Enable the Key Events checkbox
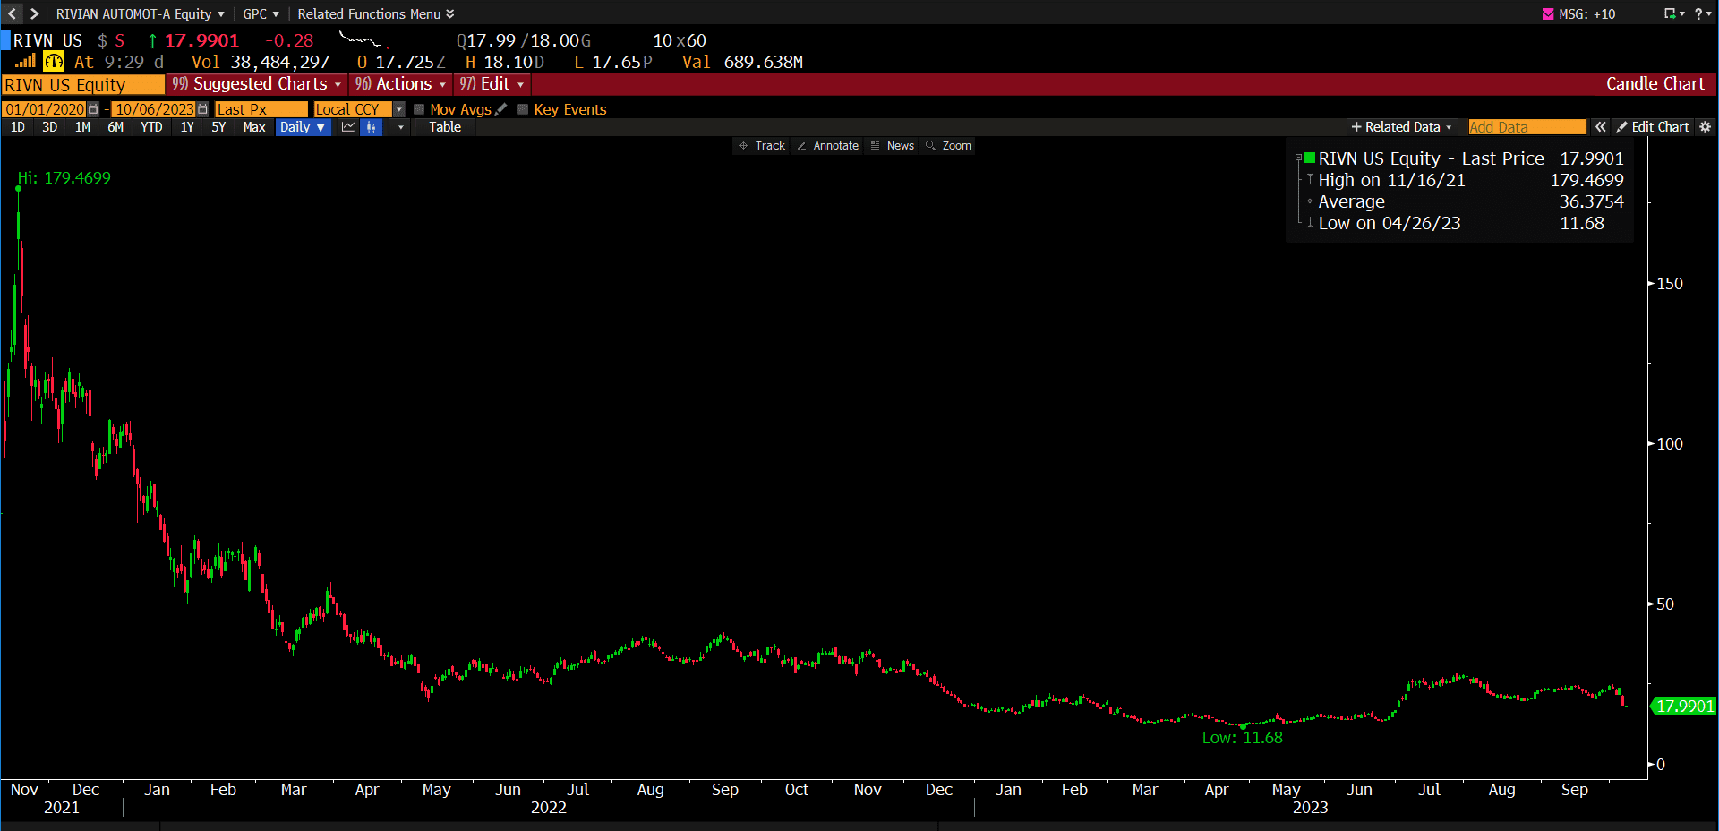The height and width of the screenshot is (831, 1719). (x=523, y=109)
